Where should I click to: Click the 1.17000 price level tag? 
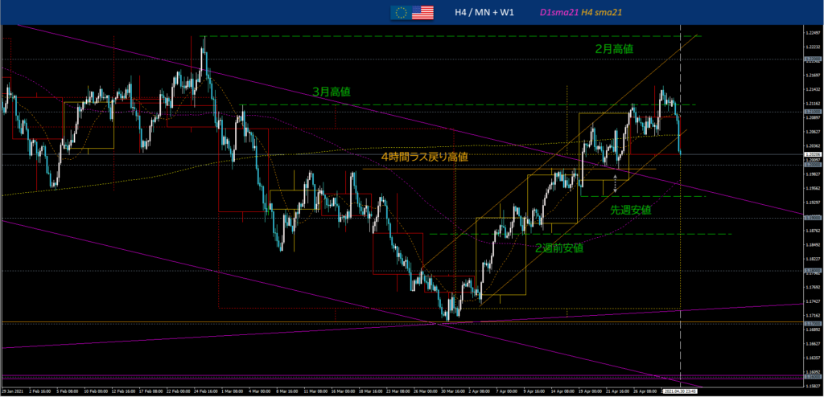(x=812, y=323)
